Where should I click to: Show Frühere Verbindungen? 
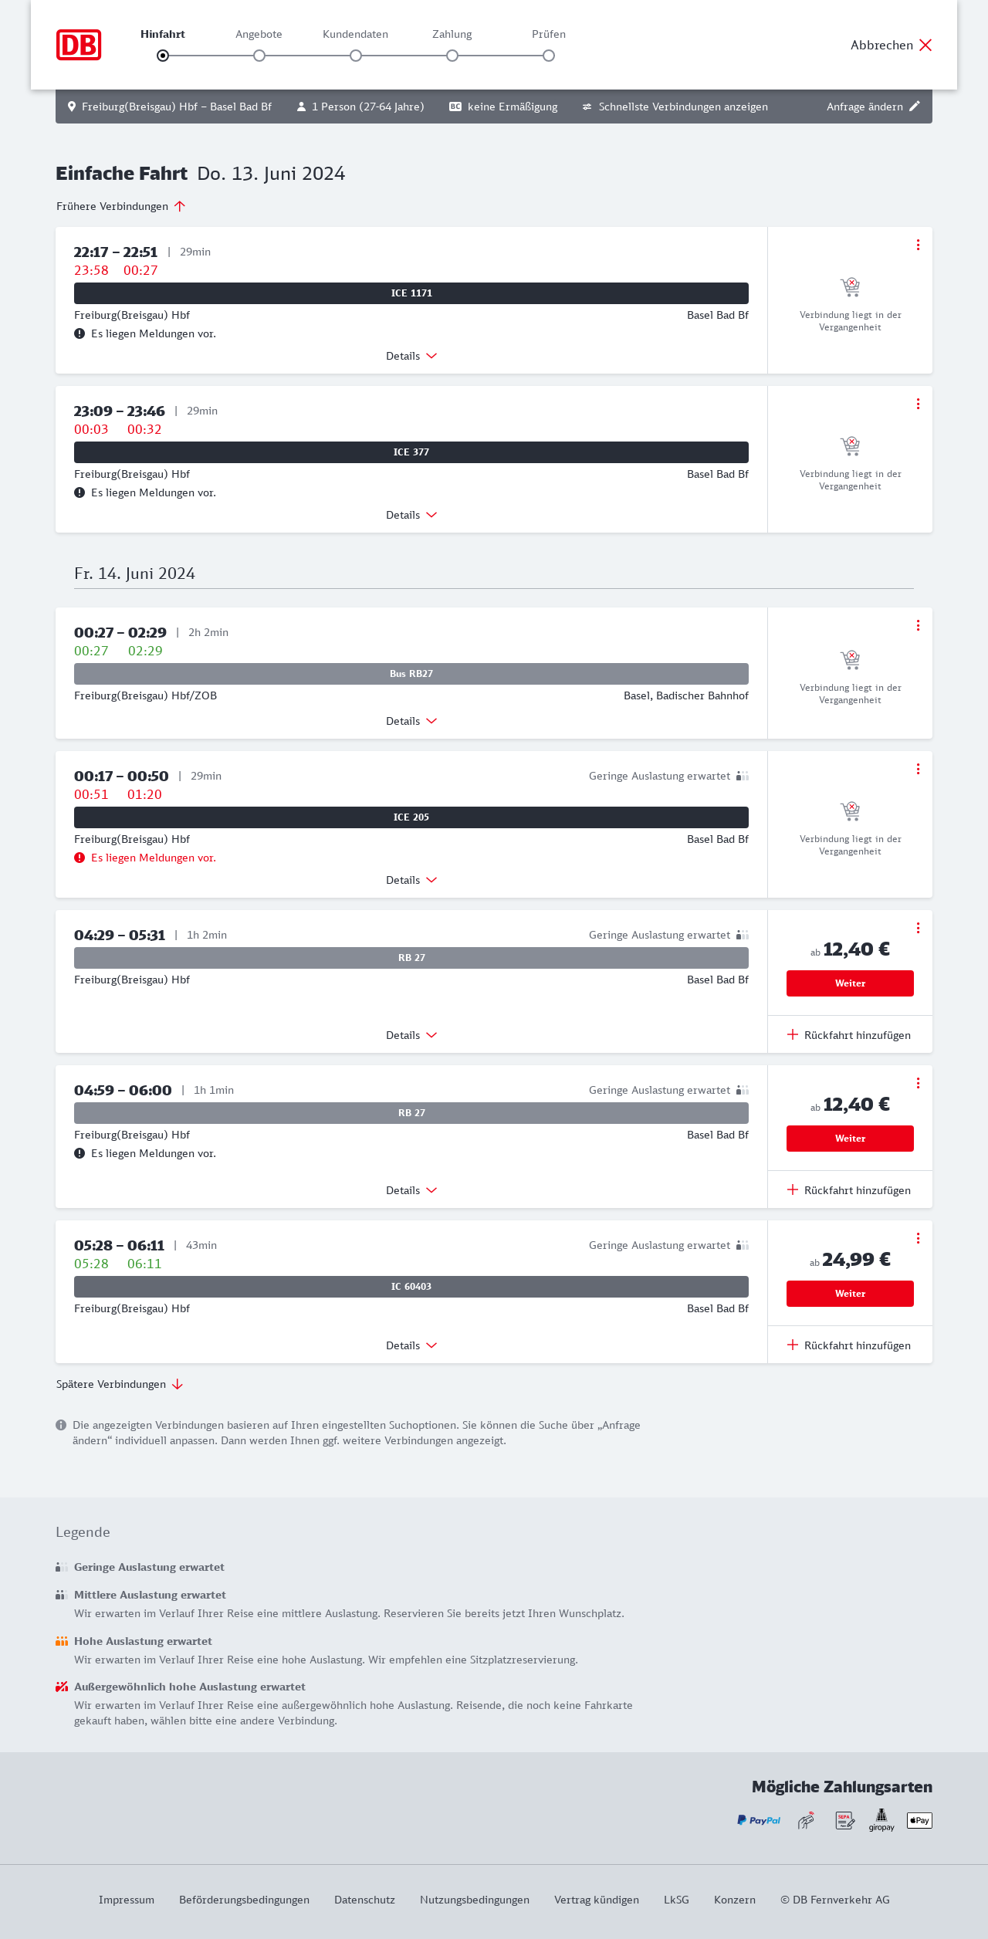coord(120,206)
